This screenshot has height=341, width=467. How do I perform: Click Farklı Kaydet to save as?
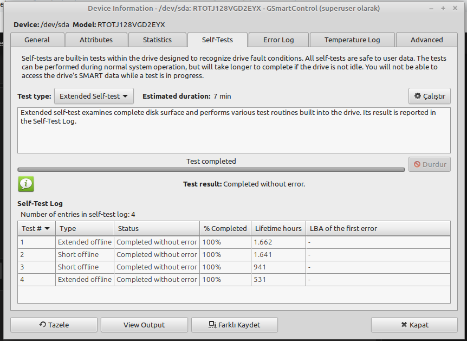point(235,325)
